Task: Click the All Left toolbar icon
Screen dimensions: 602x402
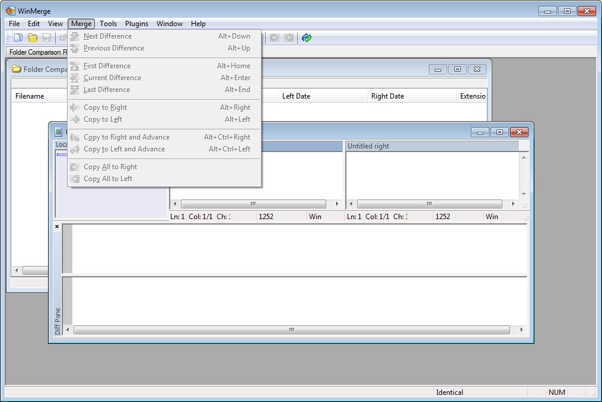Action: tap(289, 38)
